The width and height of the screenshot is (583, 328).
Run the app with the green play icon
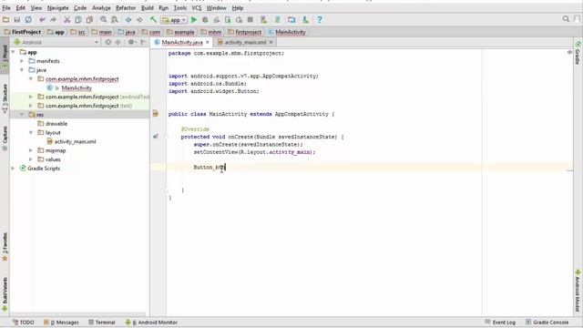(x=194, y=20)
